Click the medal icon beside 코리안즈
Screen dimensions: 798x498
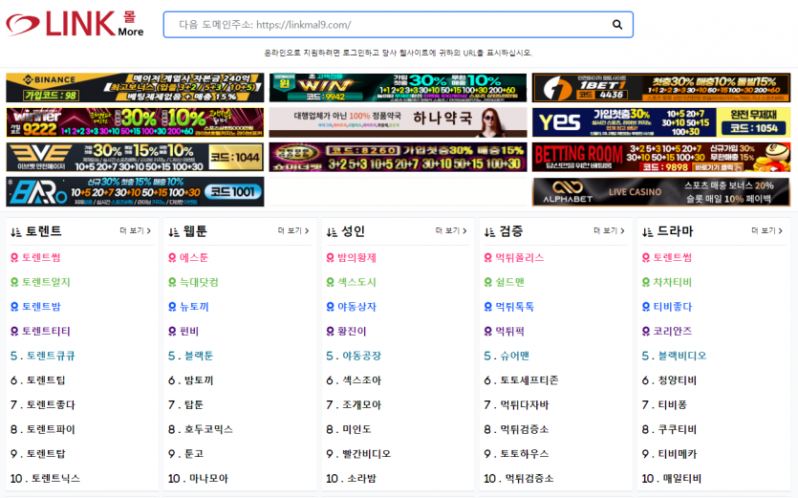click(645, 331)
